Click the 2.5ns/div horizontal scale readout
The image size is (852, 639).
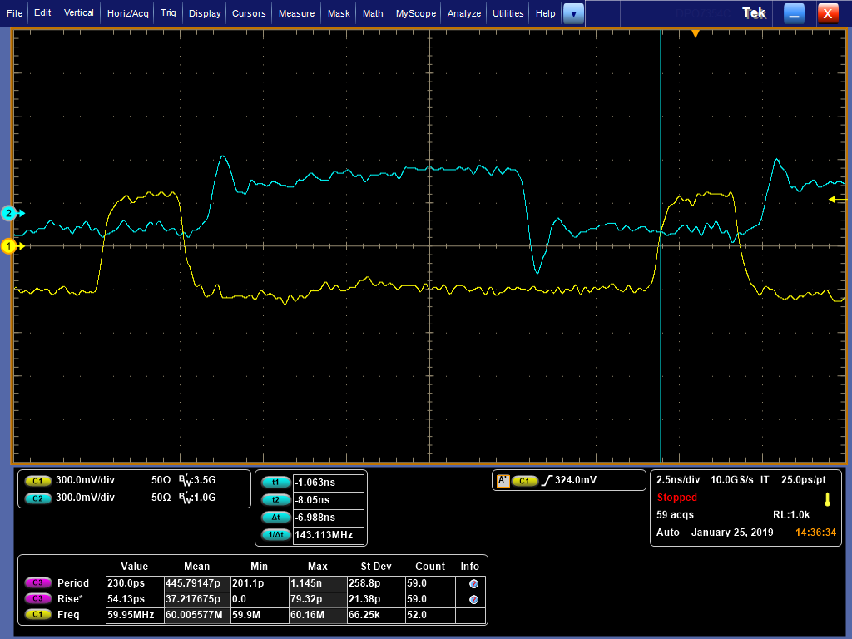(x=677, y=480)
